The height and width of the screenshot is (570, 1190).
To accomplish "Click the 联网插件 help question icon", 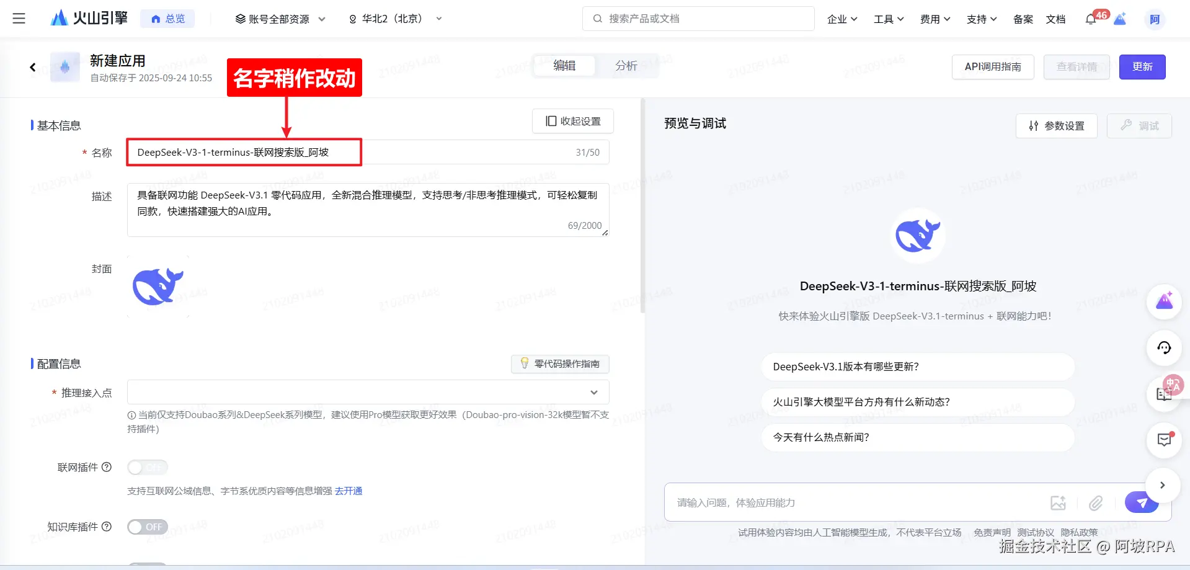I will [x=107, y=467].
